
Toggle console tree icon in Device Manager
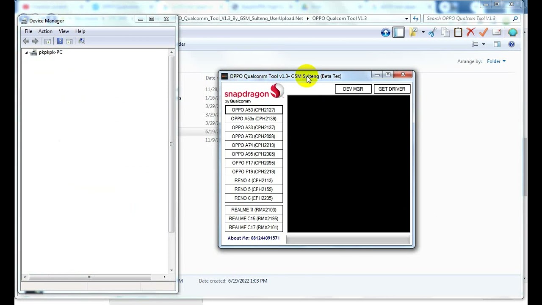(x=47, y=41)
